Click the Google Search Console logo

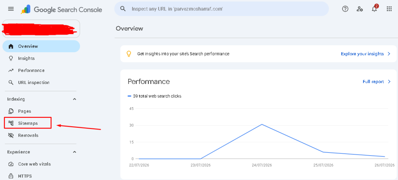pos(61,10)
